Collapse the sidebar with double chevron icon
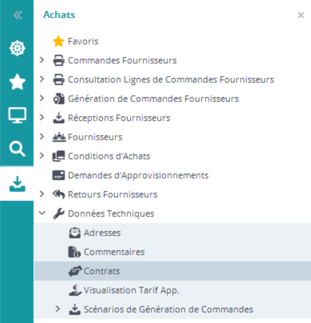 click(17, 15)
